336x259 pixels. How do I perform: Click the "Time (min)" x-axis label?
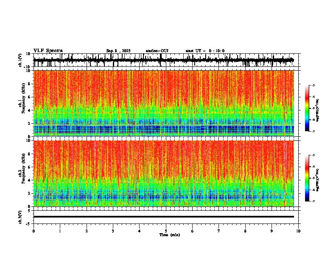170,235
